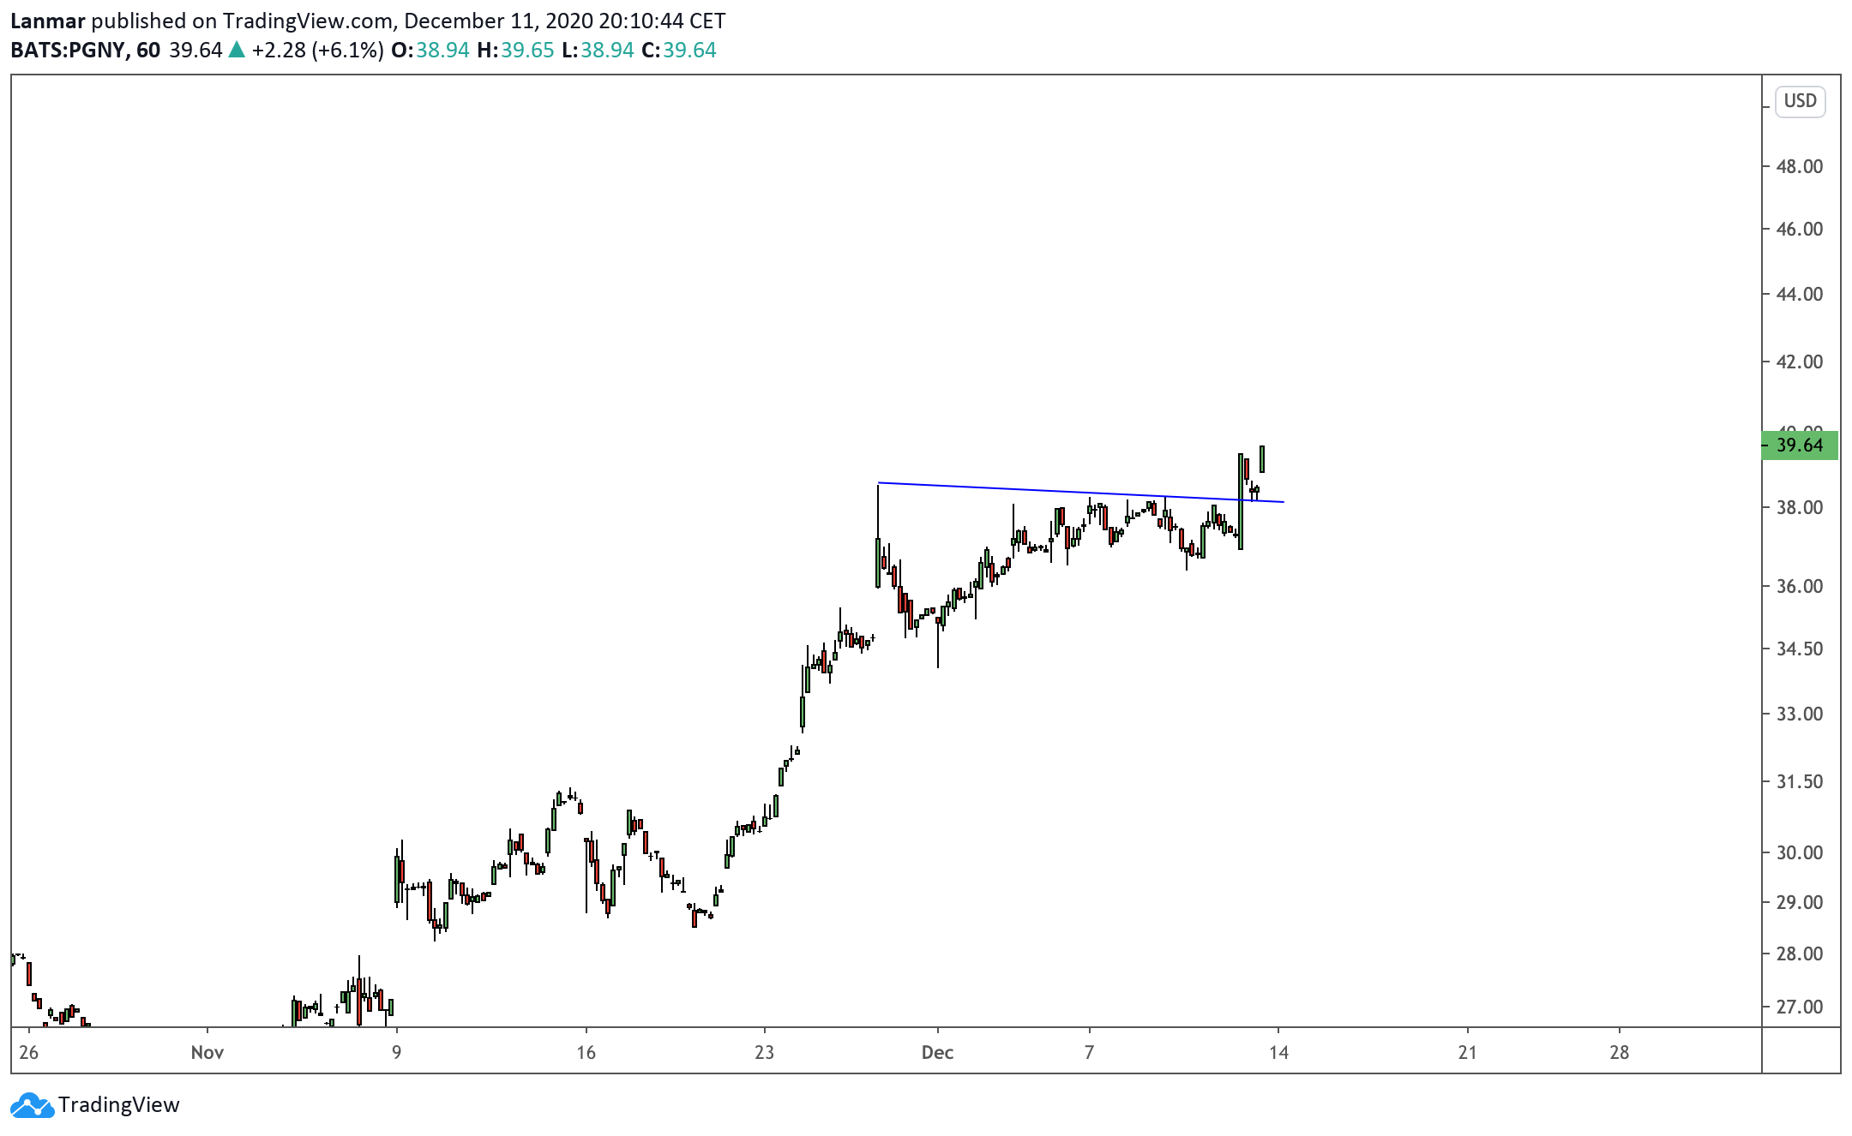1852x1136 pixels.
Task: Click the Dec date axis label
Action: [937, 1052]
